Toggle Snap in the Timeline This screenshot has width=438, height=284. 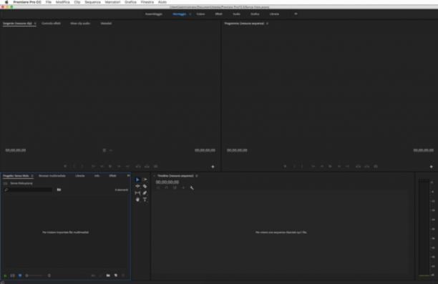[x=167, y=188]
